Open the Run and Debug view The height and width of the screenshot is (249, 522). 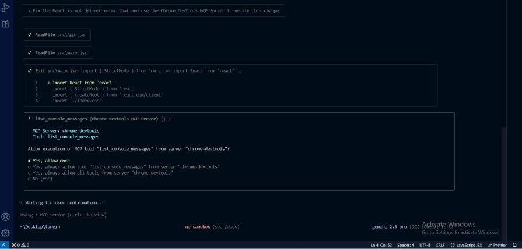click(6, 8)
